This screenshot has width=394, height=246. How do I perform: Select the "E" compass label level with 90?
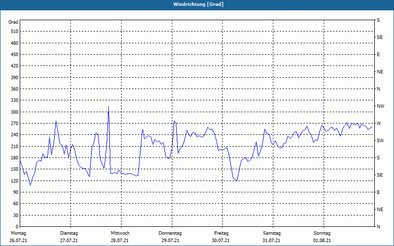tap(378, 192)
